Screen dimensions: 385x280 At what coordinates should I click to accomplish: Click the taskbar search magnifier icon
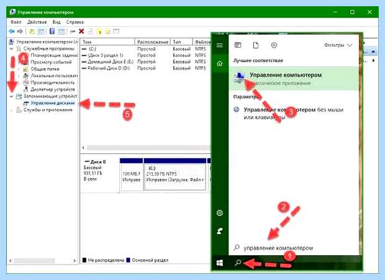click(238, 263)
